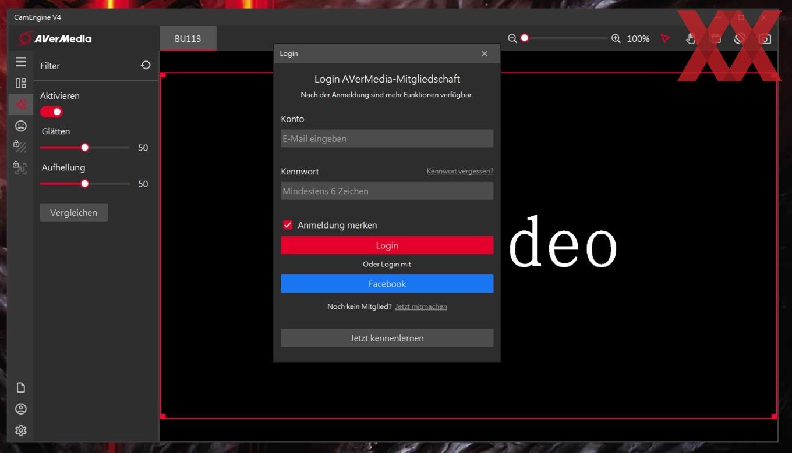The height and width of the screenshot is (453, 792).
Task: Click the Glätten value 50
Action: coord(143,148)
